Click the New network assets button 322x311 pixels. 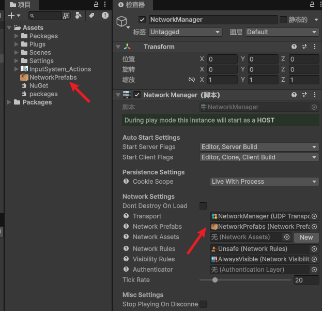(306, 238)
